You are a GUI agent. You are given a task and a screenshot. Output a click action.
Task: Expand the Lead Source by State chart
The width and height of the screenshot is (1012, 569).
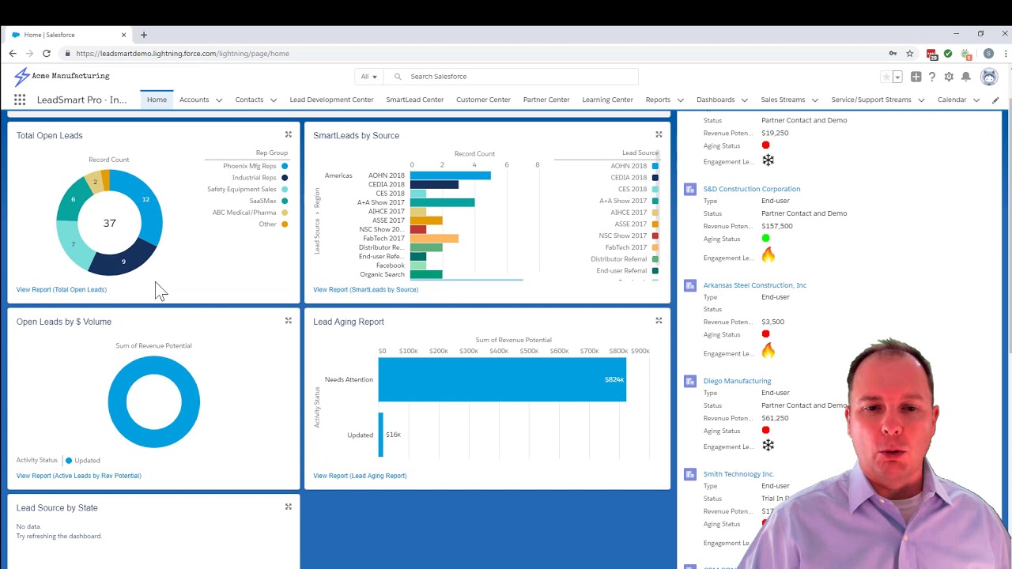[x=289, y=507]
